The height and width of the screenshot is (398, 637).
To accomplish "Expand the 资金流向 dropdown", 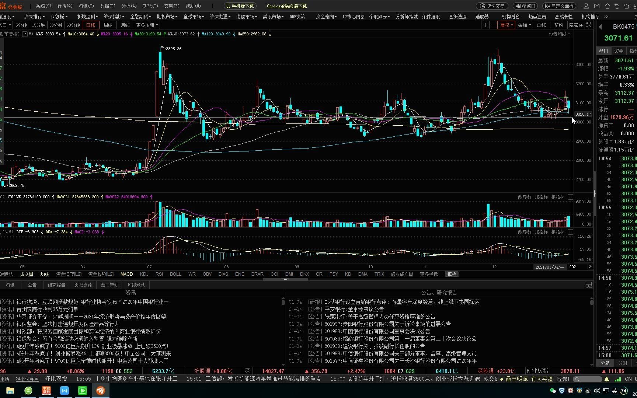I will pyautogui.click(x=326, y=17).
